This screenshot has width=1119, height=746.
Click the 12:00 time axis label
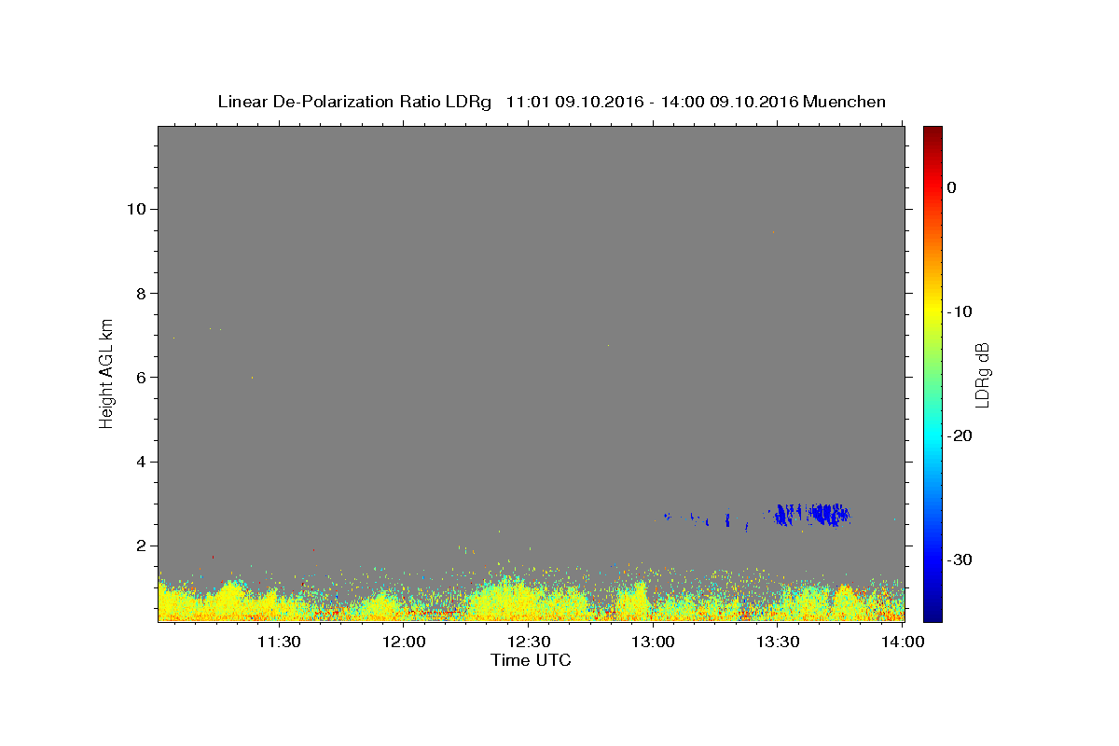[404, 642]
